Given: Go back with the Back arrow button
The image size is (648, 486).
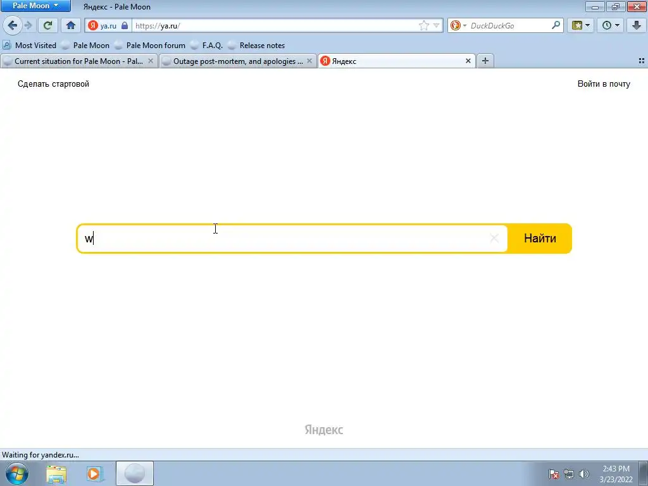Looking at the screenshot, I should pos(13,25).
